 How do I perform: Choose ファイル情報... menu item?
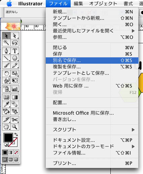coord(92,153)
